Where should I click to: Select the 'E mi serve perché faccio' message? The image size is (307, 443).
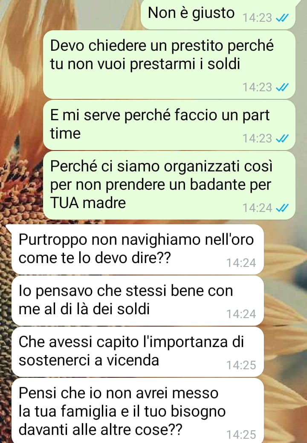pyautogui.click(x=169, y=125)
